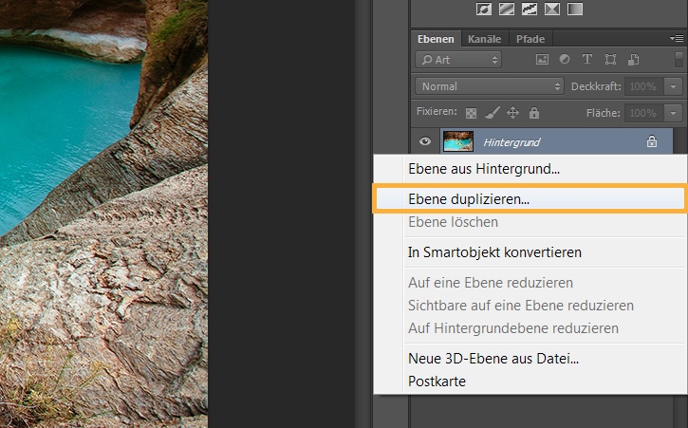Filter layers by adjustment layers icon
This screenshot has width=688, height=428.
tap(565, 59)
